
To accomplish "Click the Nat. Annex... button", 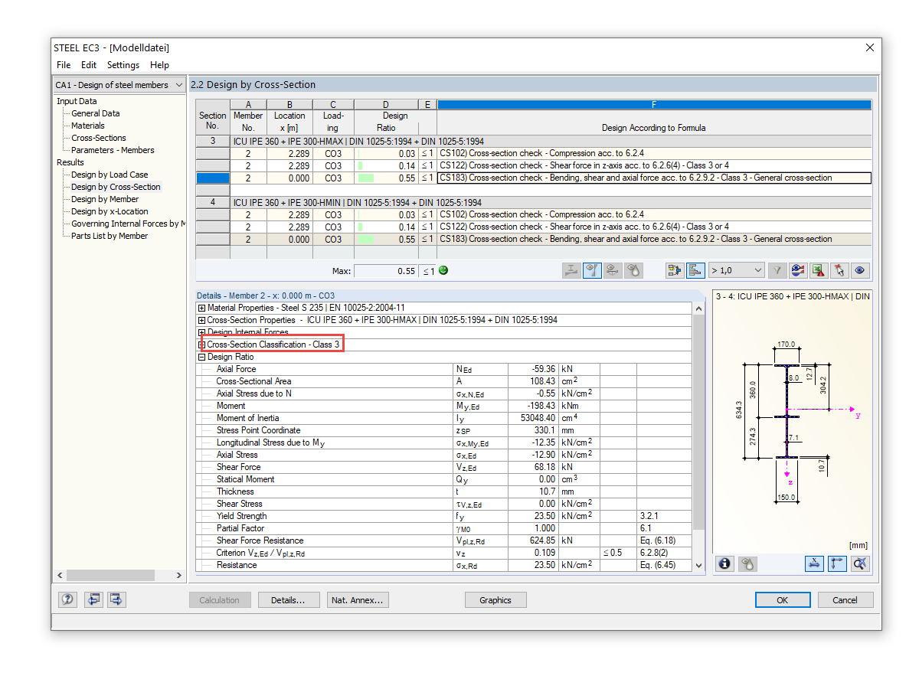I will click(x=358, y=600).
